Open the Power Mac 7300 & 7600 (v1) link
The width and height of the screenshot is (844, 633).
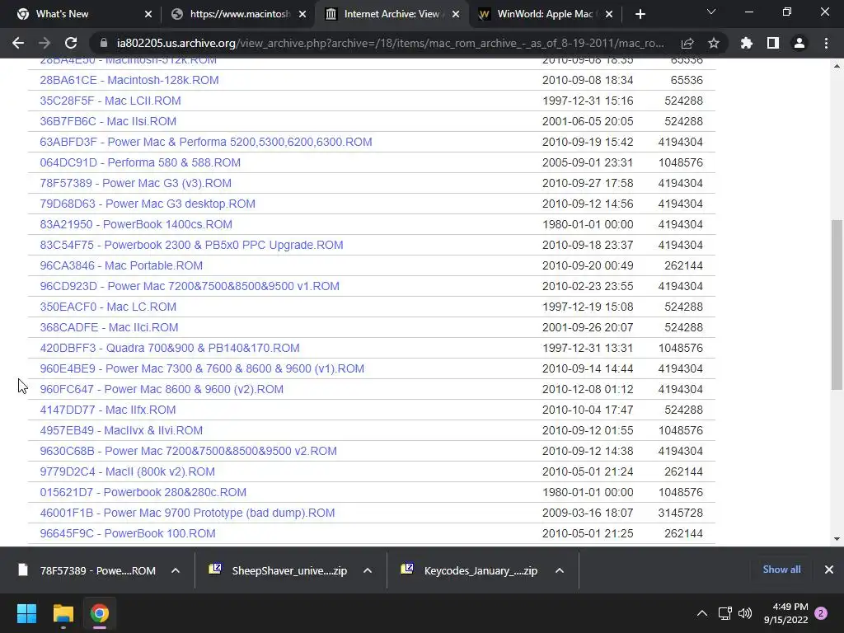[x=202, y=368]
